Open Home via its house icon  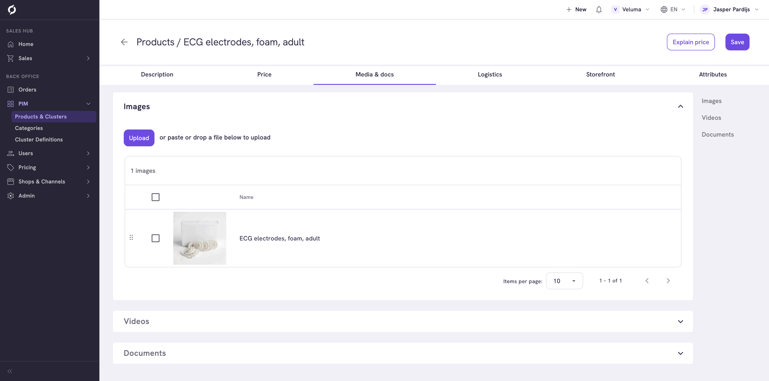coord(11,44)
